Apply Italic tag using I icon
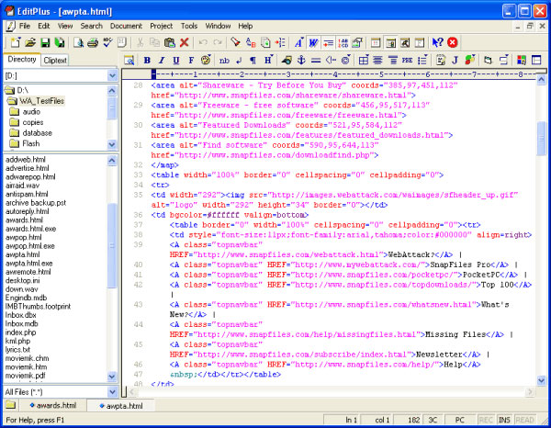 [x=162, y=61]
